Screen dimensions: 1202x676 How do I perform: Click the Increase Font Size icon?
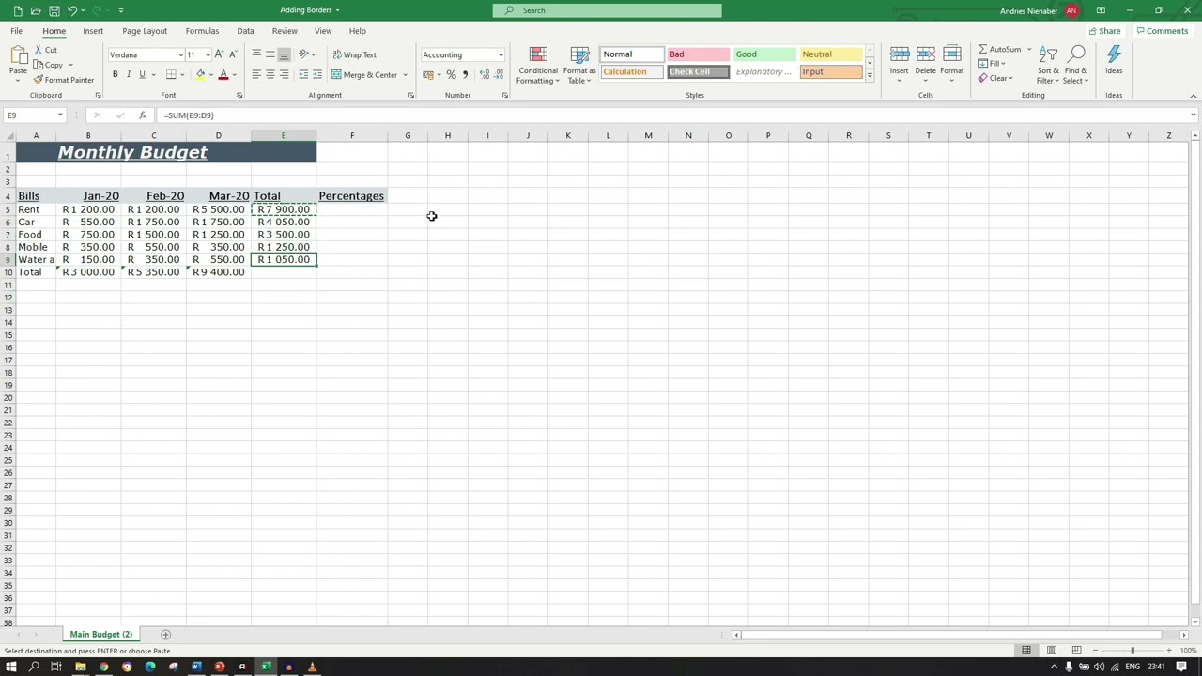click(x=220, y=54)
